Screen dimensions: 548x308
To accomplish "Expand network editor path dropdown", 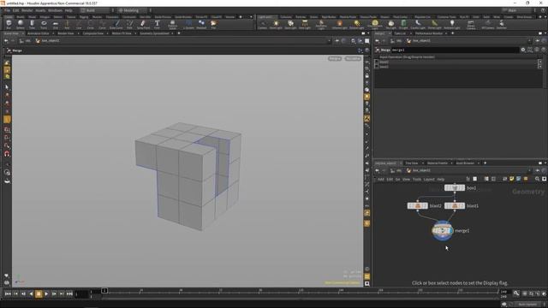I will [x=530, y=170].
